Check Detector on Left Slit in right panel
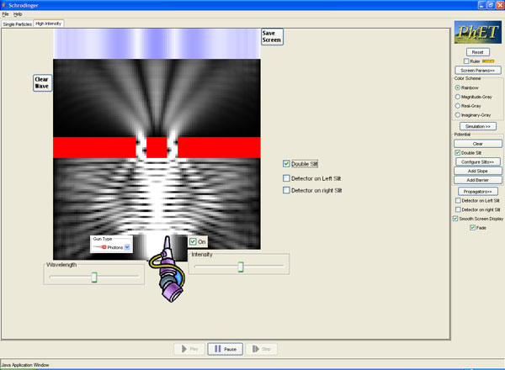This screenshot has width=505, height=370. 458,200
